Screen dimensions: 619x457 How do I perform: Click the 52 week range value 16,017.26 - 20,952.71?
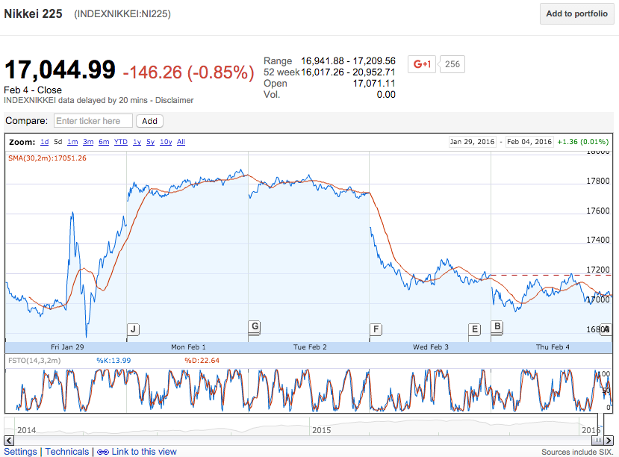348,72
